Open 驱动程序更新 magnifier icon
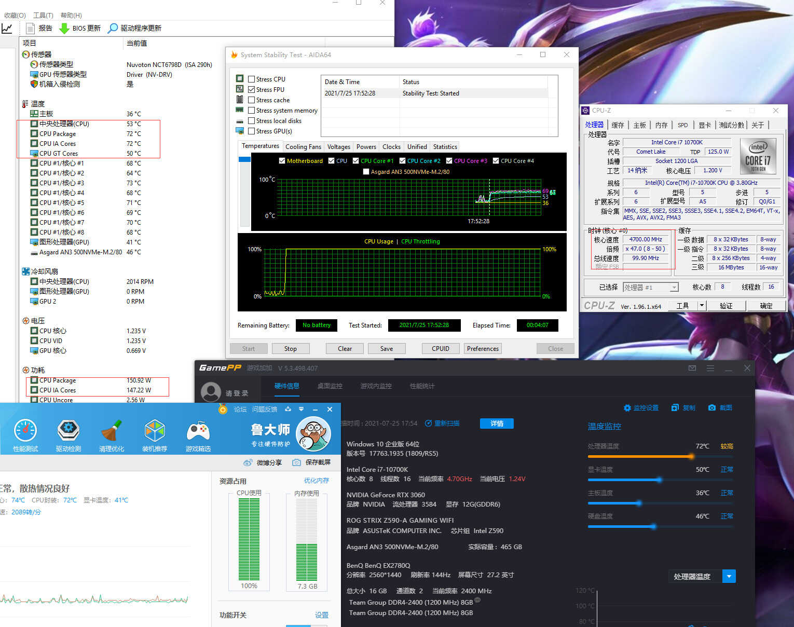Screen dimensions: 794x627 (112, 28)
